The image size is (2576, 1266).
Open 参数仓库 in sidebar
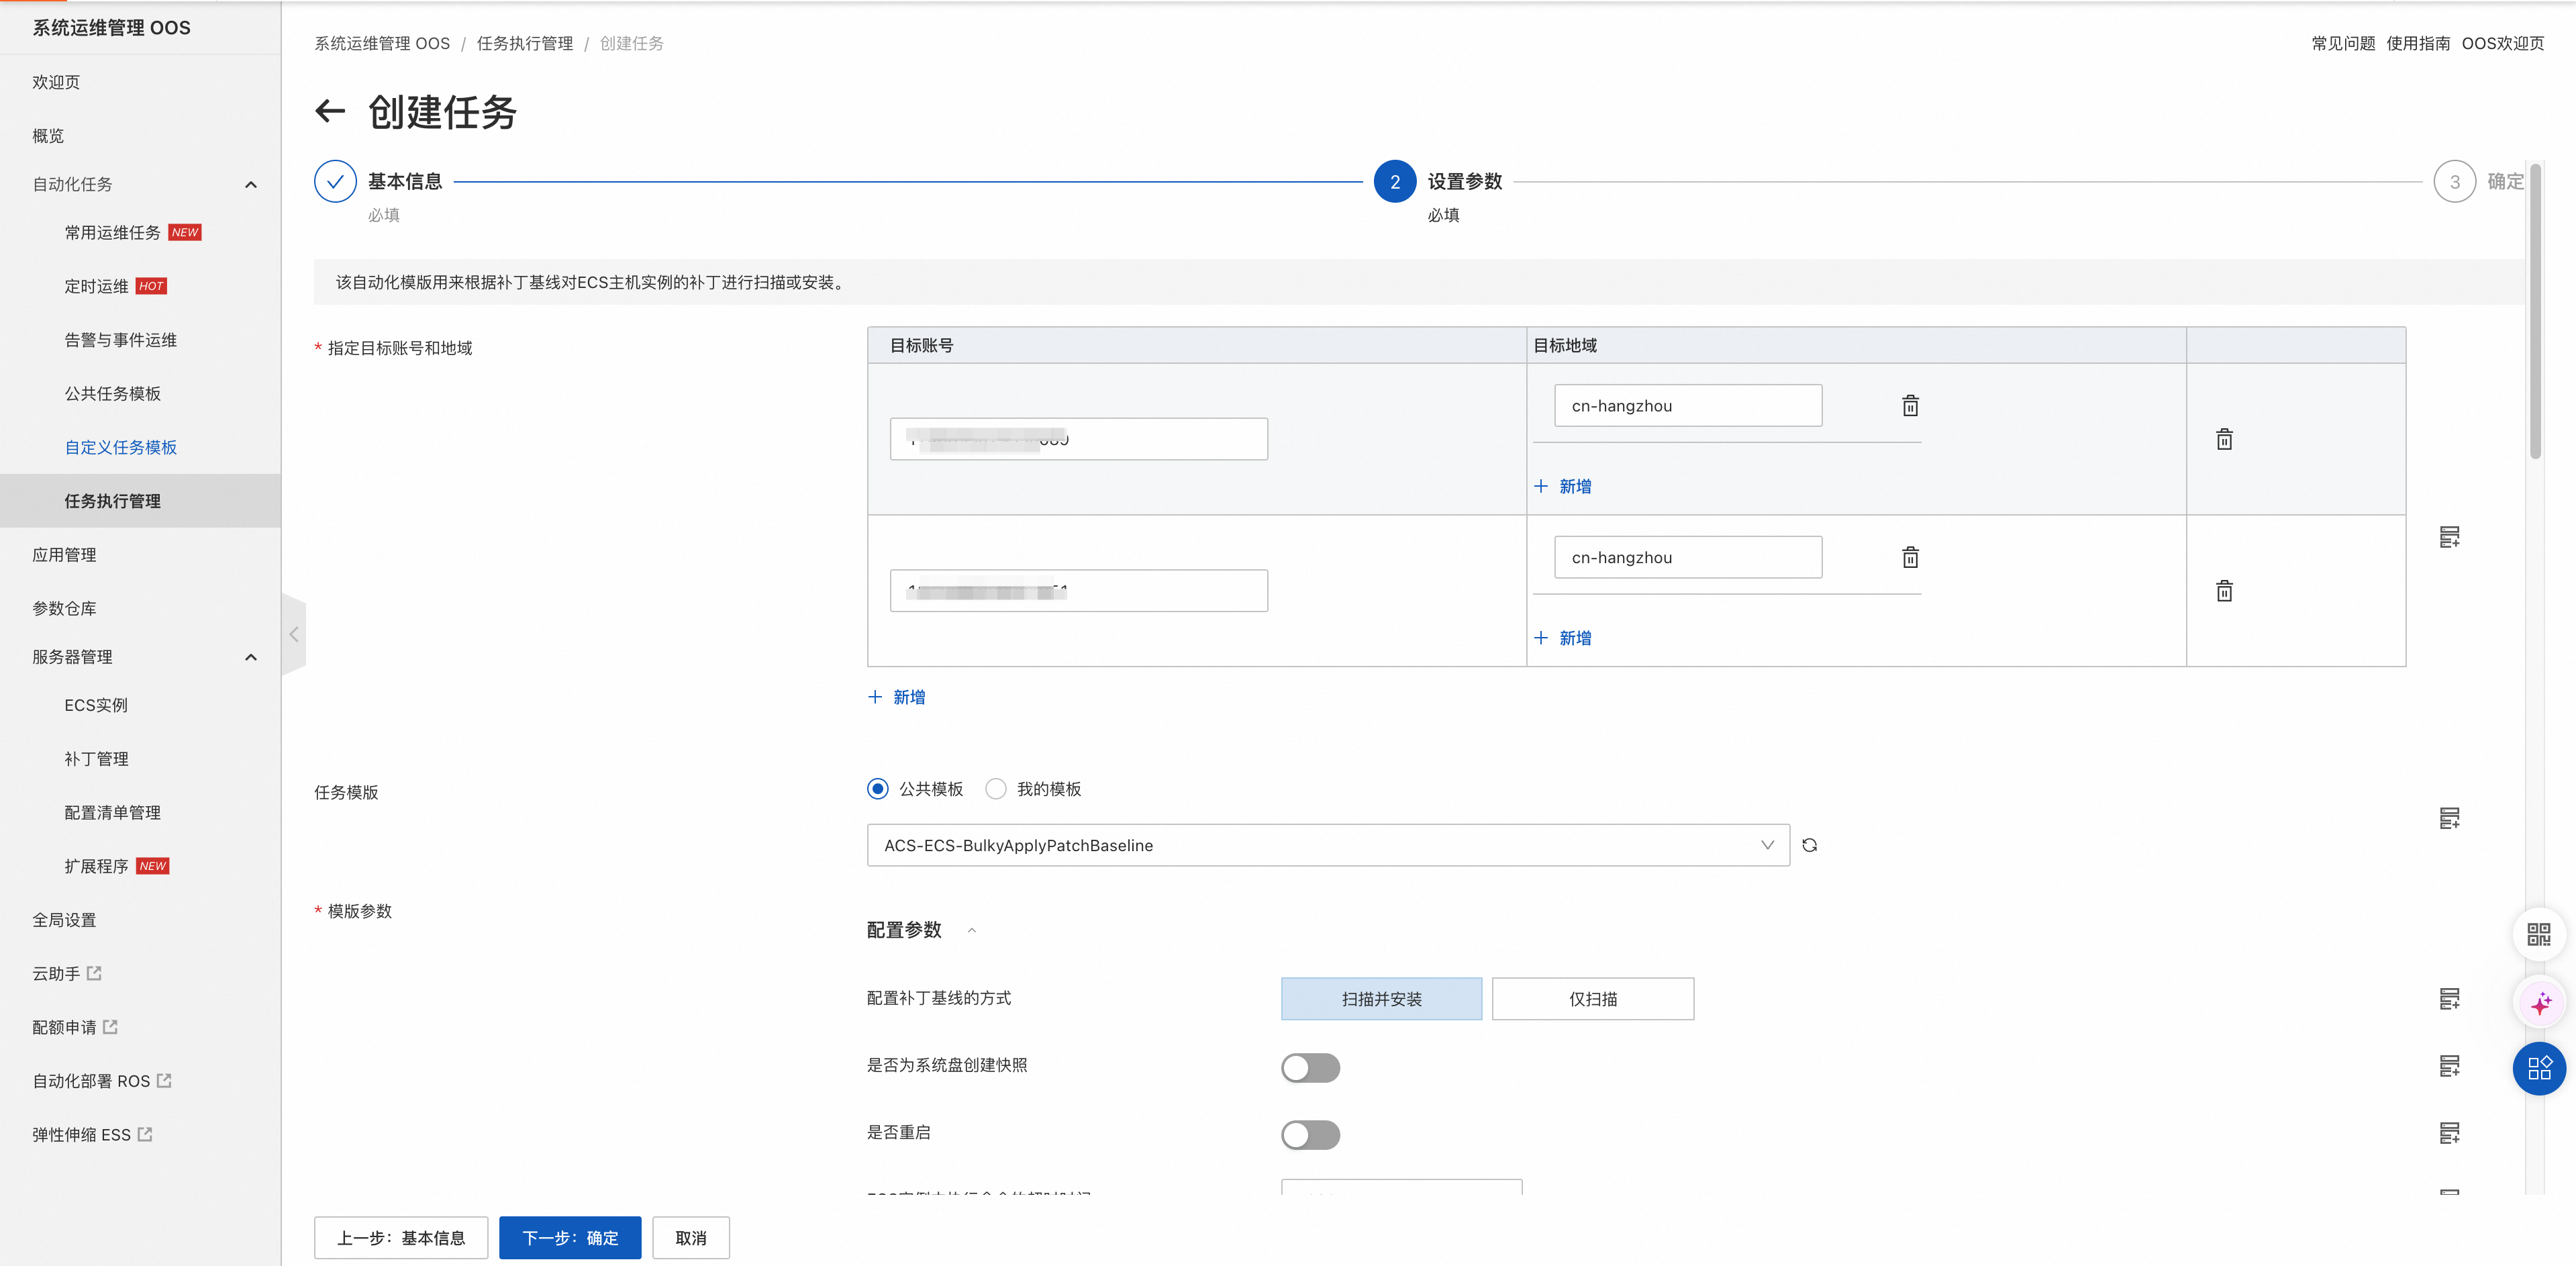(64, 608)
